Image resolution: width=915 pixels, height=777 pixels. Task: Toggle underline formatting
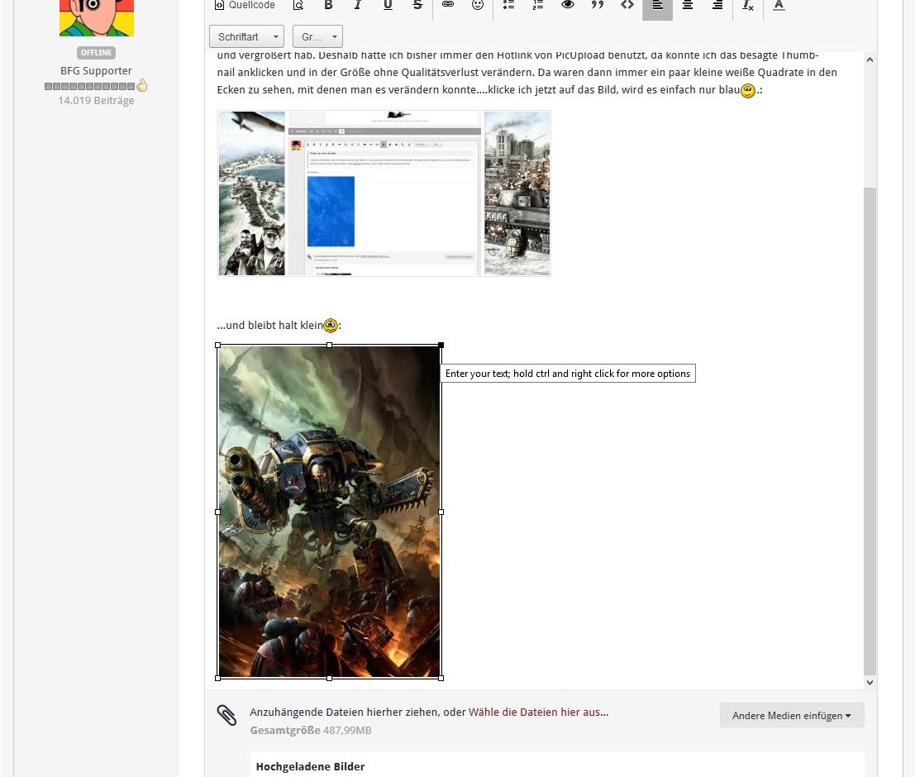388,5
